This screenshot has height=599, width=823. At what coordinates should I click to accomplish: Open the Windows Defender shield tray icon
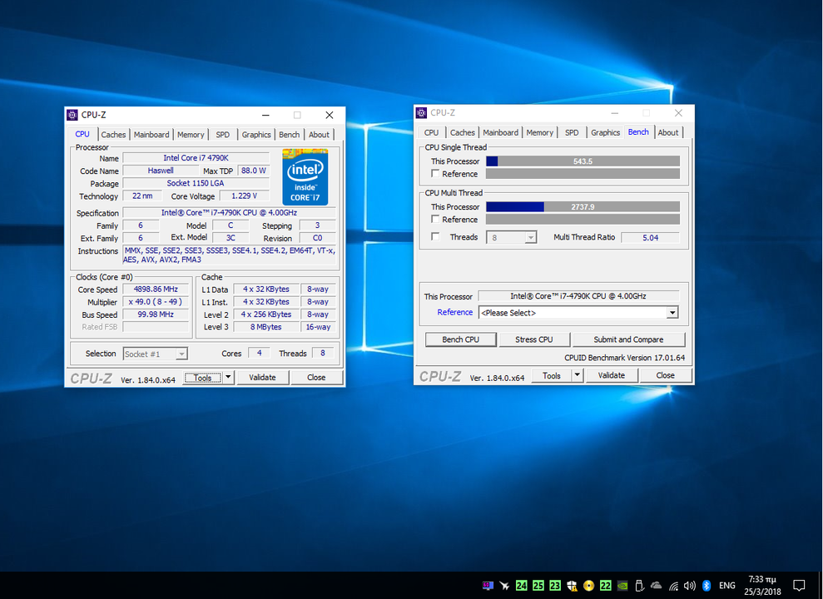pos(573,586)
